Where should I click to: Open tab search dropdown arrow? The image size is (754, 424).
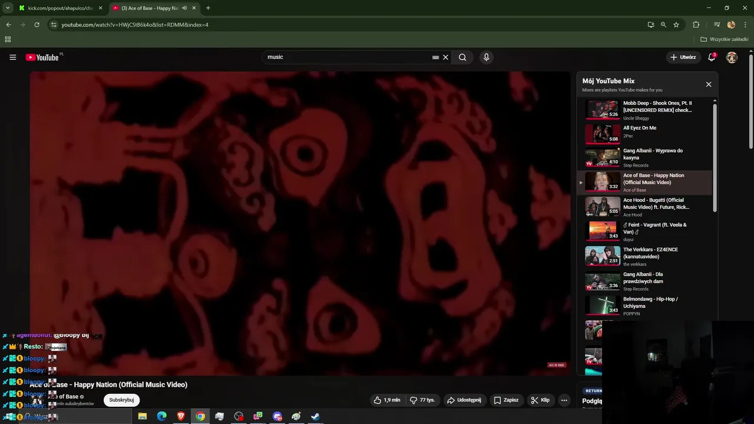pyautogui.click(x=8, y=8)
